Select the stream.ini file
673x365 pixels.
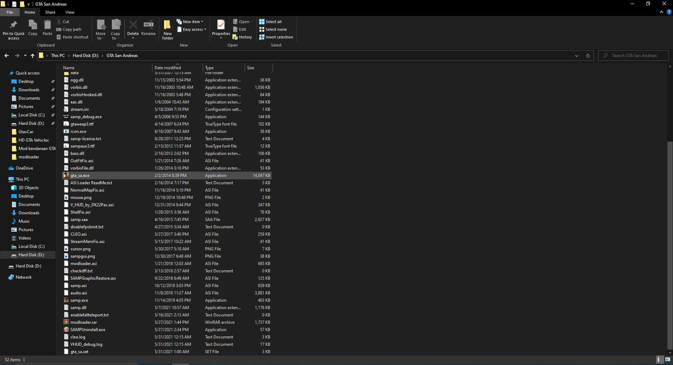[x=167, y=110]
